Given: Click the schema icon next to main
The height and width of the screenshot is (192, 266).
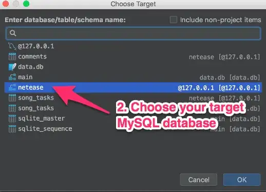Looking at the screenshot, I should click(12, 77).
